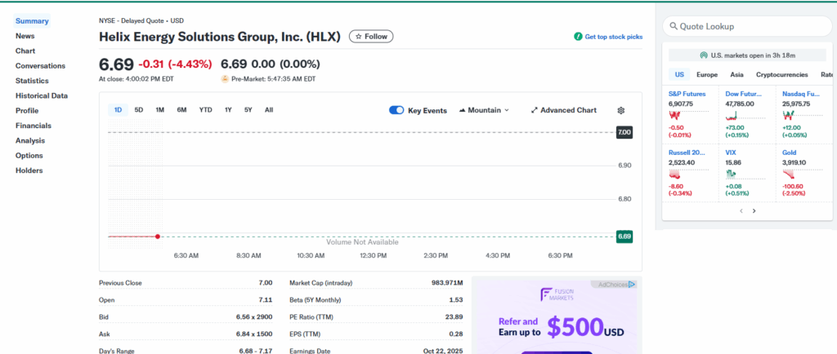Switch to the Europe markets tab
This screenshot has width=837, height=354.
tap(706, 74)
